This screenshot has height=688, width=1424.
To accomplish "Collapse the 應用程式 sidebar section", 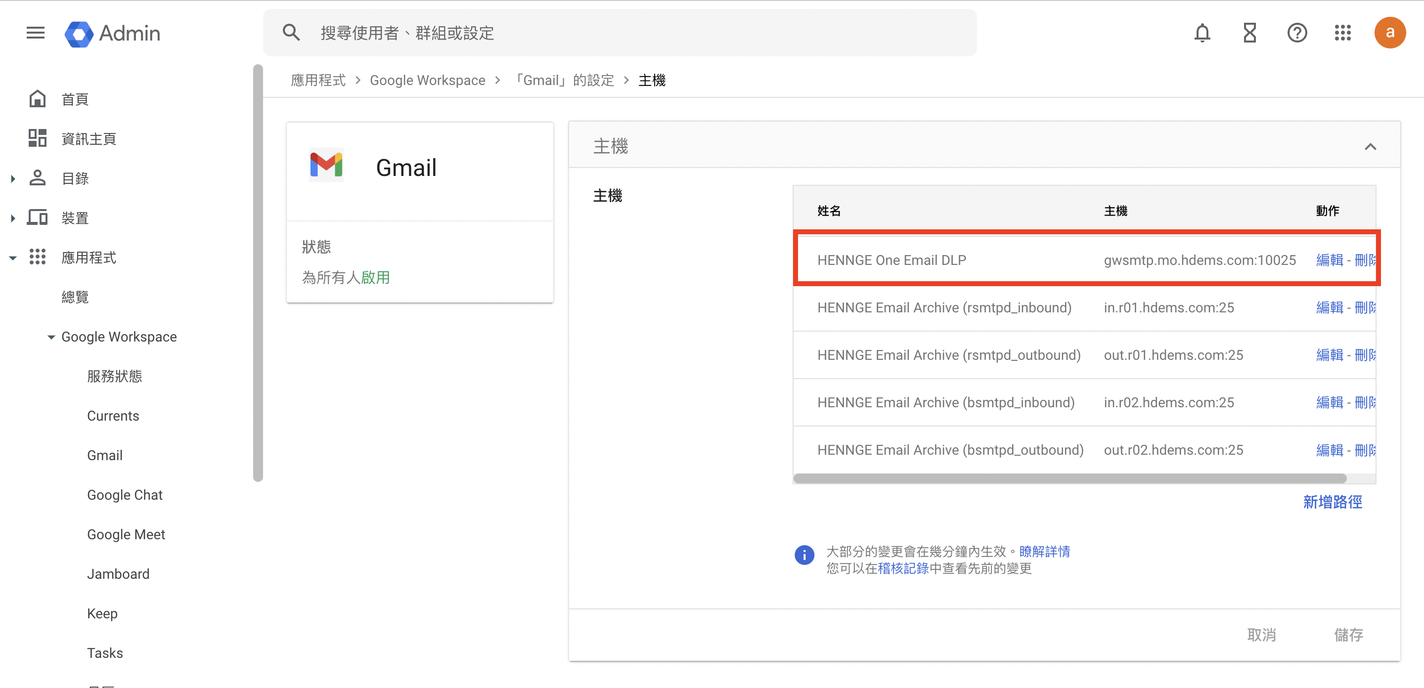I will (x=13, y=258).
